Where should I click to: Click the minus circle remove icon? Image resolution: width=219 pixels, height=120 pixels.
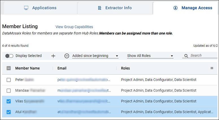click(x=67, y=56)
